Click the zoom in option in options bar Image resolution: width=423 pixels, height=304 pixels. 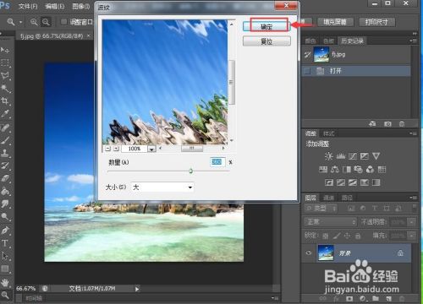pyautogui.click(x=34, y=22)
